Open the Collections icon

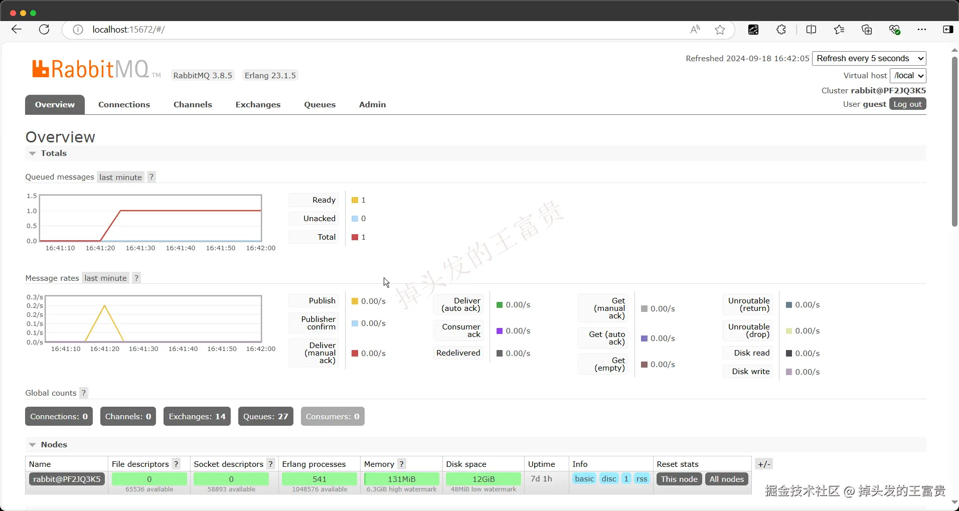pos(867,30)
